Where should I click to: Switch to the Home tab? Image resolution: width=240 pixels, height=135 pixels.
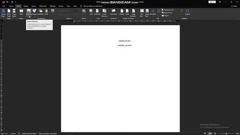coord(11,6)
